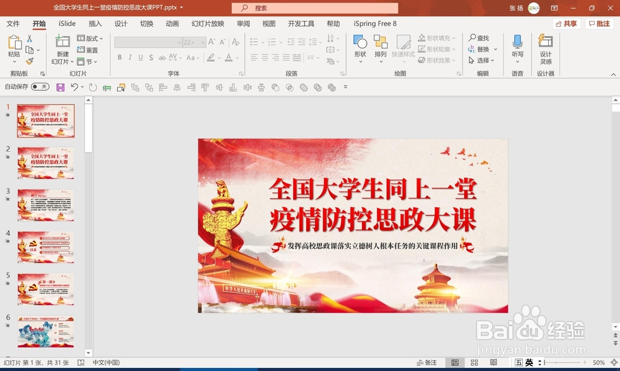The height and width of the screenshot is (371, 620).
Task: Click the slide thumbnail panel scroll down arrow
Action: point(89,353)
